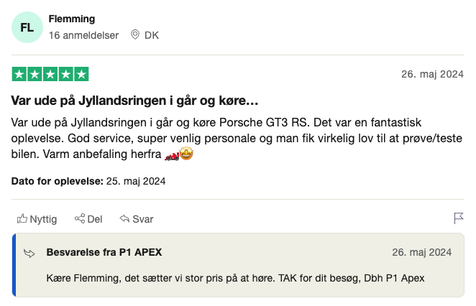The image size is (476, 306).
Task: Click the DK country label
Action: pos(152,34)
